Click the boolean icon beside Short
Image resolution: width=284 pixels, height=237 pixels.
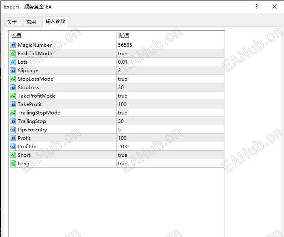pos(13,155)
